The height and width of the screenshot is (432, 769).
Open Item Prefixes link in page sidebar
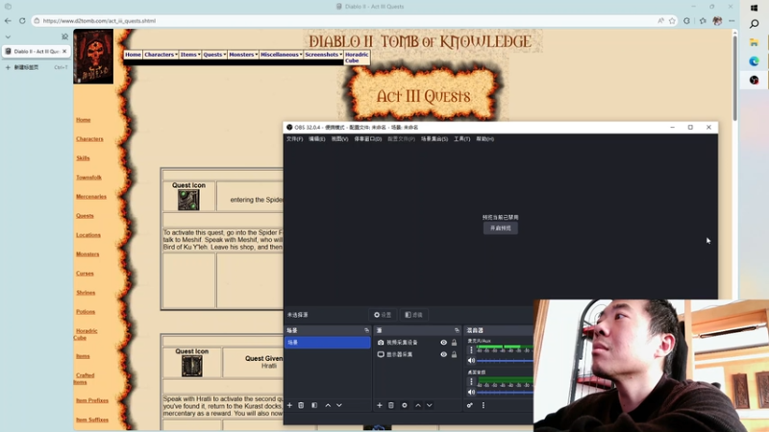coord(92,400)
